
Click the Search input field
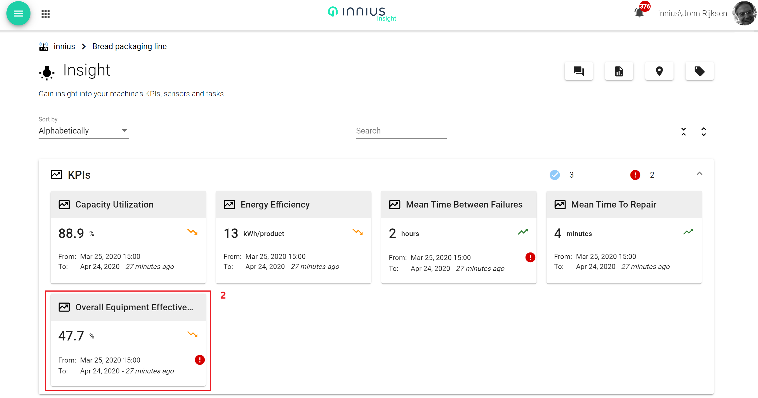401,131
